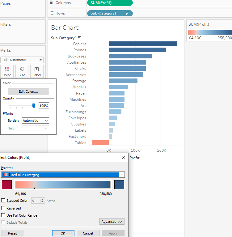
Task: Click the Labels row label
Action: pos(81,130)
